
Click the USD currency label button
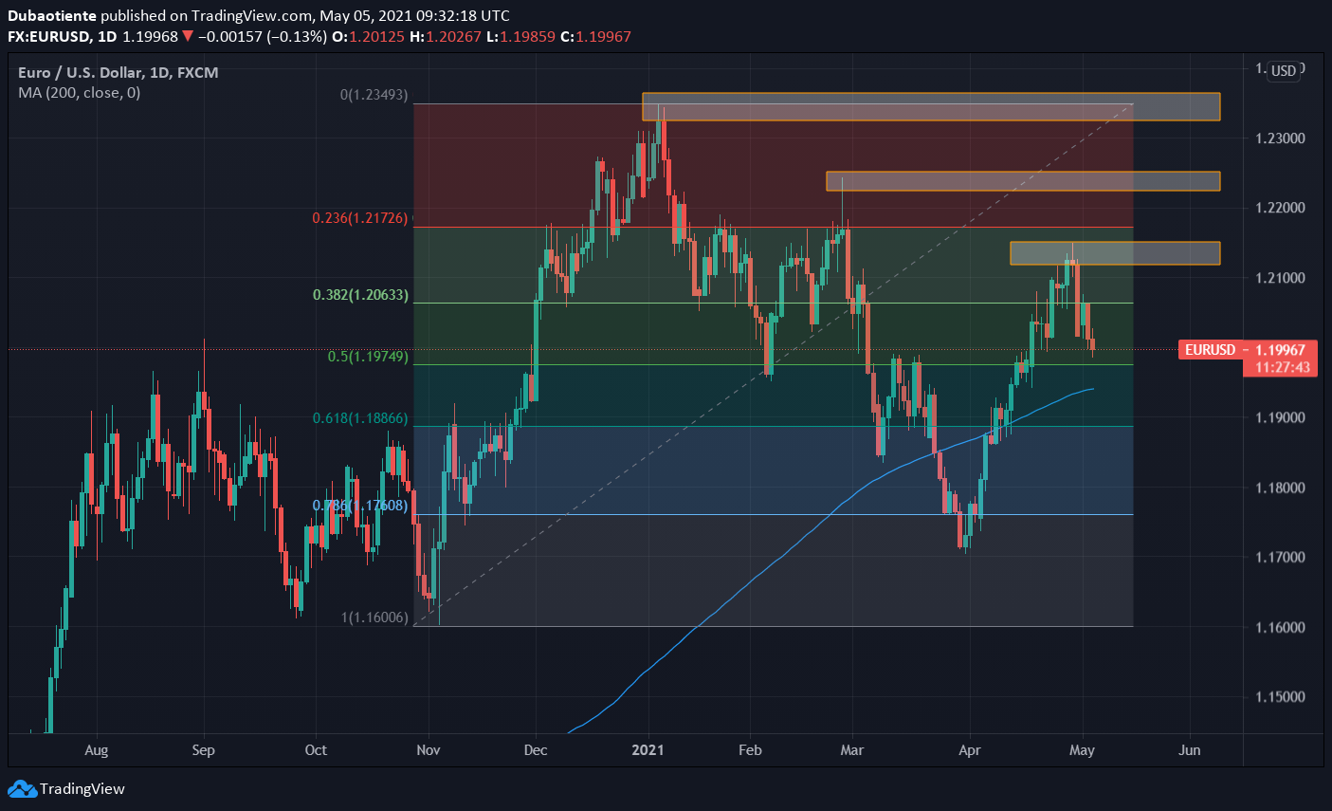coord(1284,71)
